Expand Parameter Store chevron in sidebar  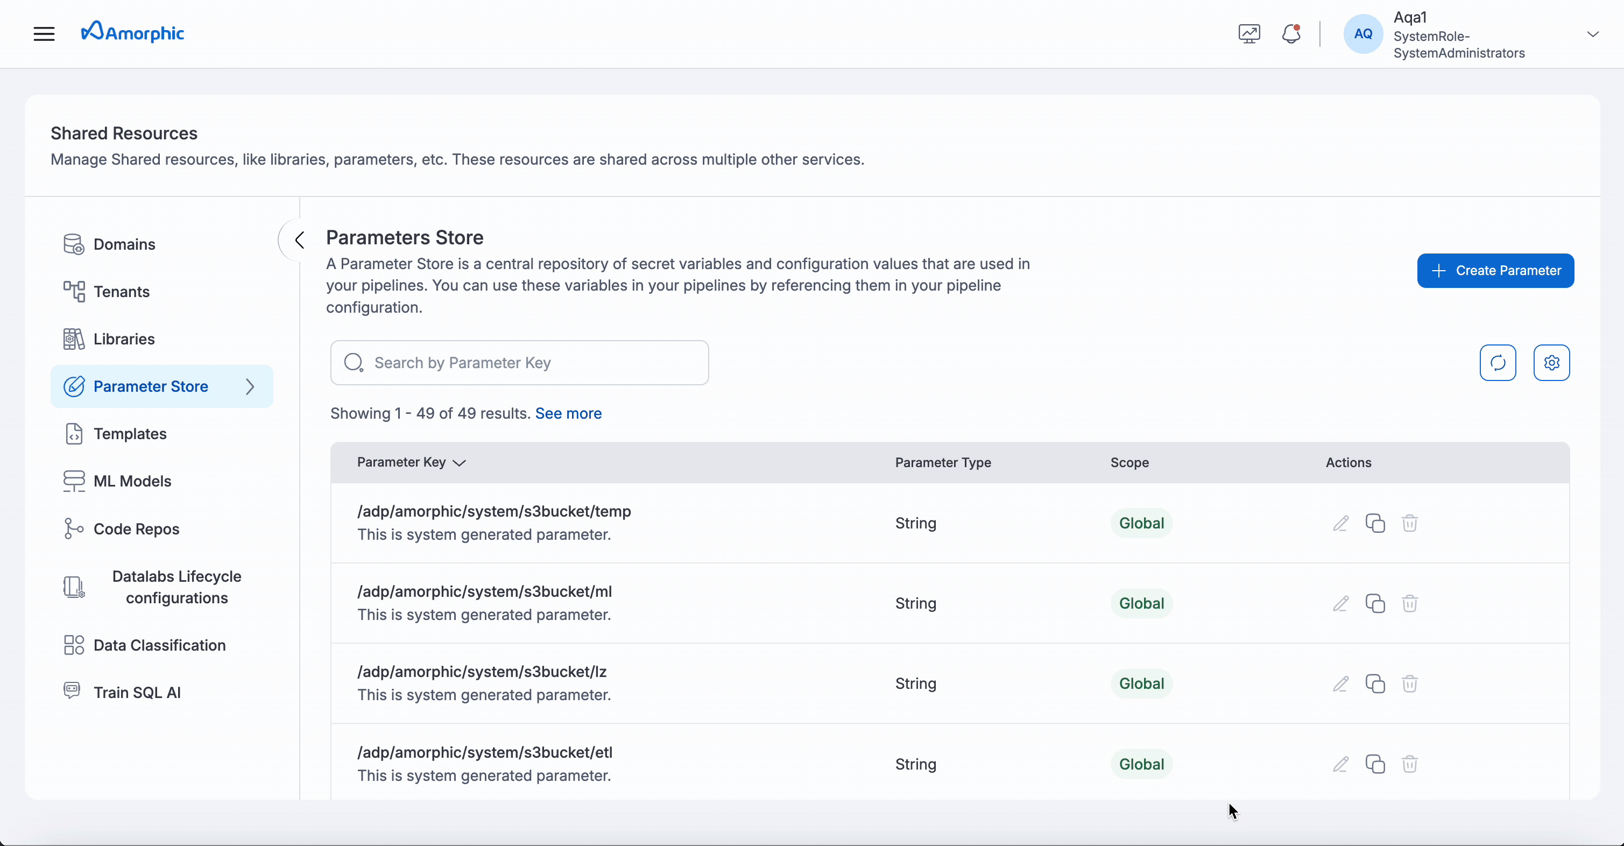(x=250, y=386)
